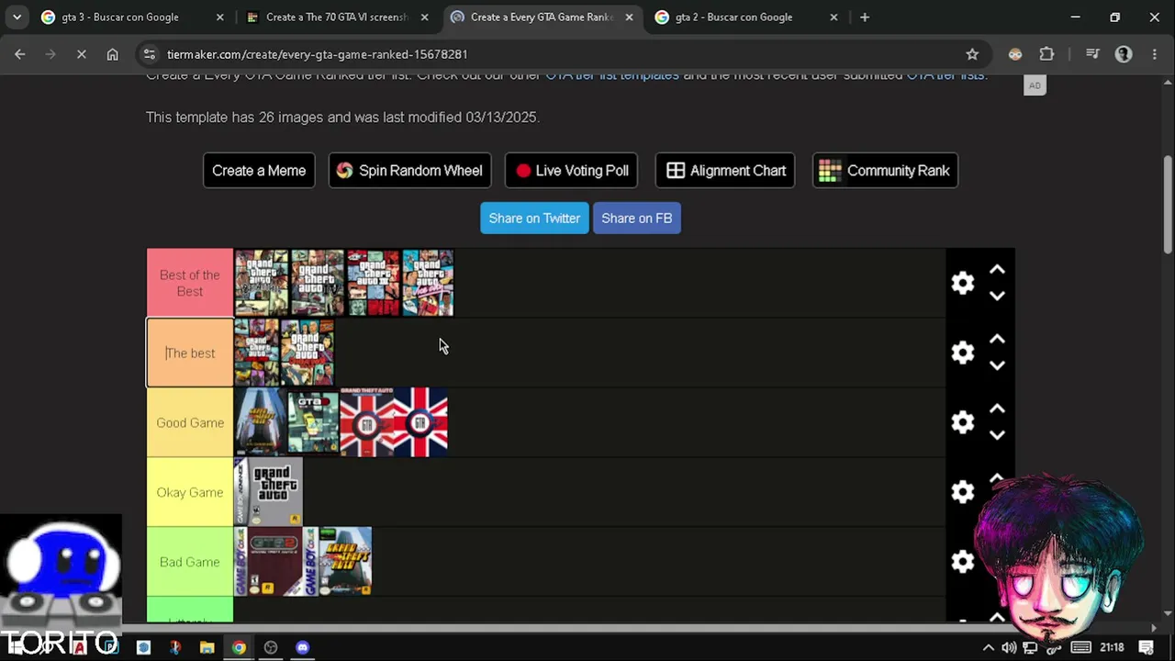Open Chrome profile avatar menu
Image resolution: width=1175 pixels, height=661 pixels.
tap(1124, 54)
